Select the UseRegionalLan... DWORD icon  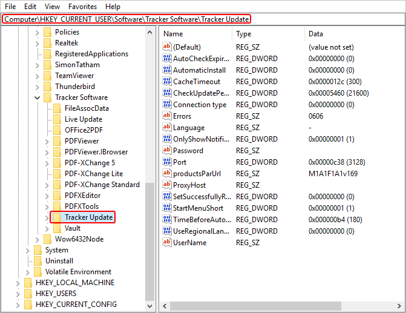point(167,231)
